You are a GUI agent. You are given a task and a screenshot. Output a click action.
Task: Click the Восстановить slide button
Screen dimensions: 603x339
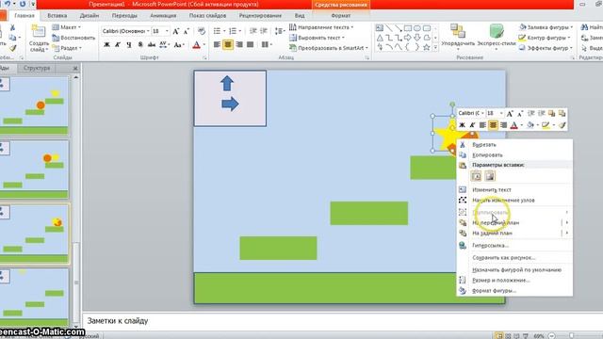[73, 38]
